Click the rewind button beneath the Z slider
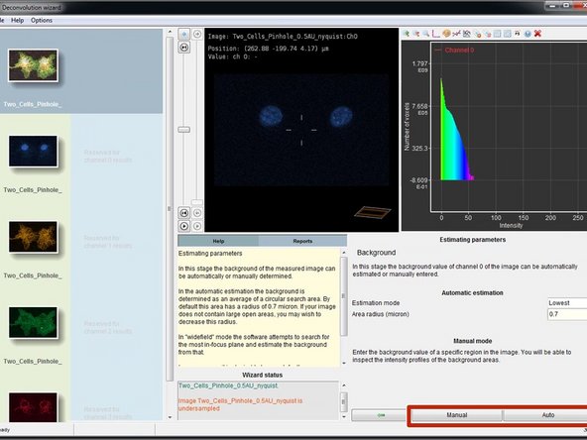 (183, 213)
